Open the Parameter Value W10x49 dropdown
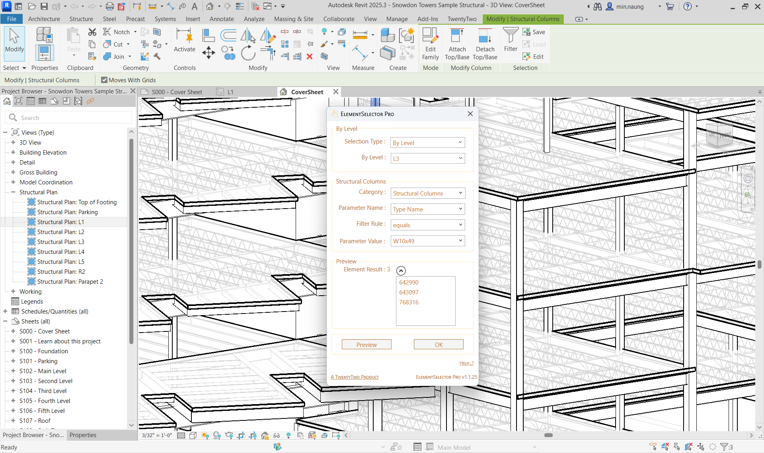Viewport: 764px width, 453px height. (x=427, y=241)
